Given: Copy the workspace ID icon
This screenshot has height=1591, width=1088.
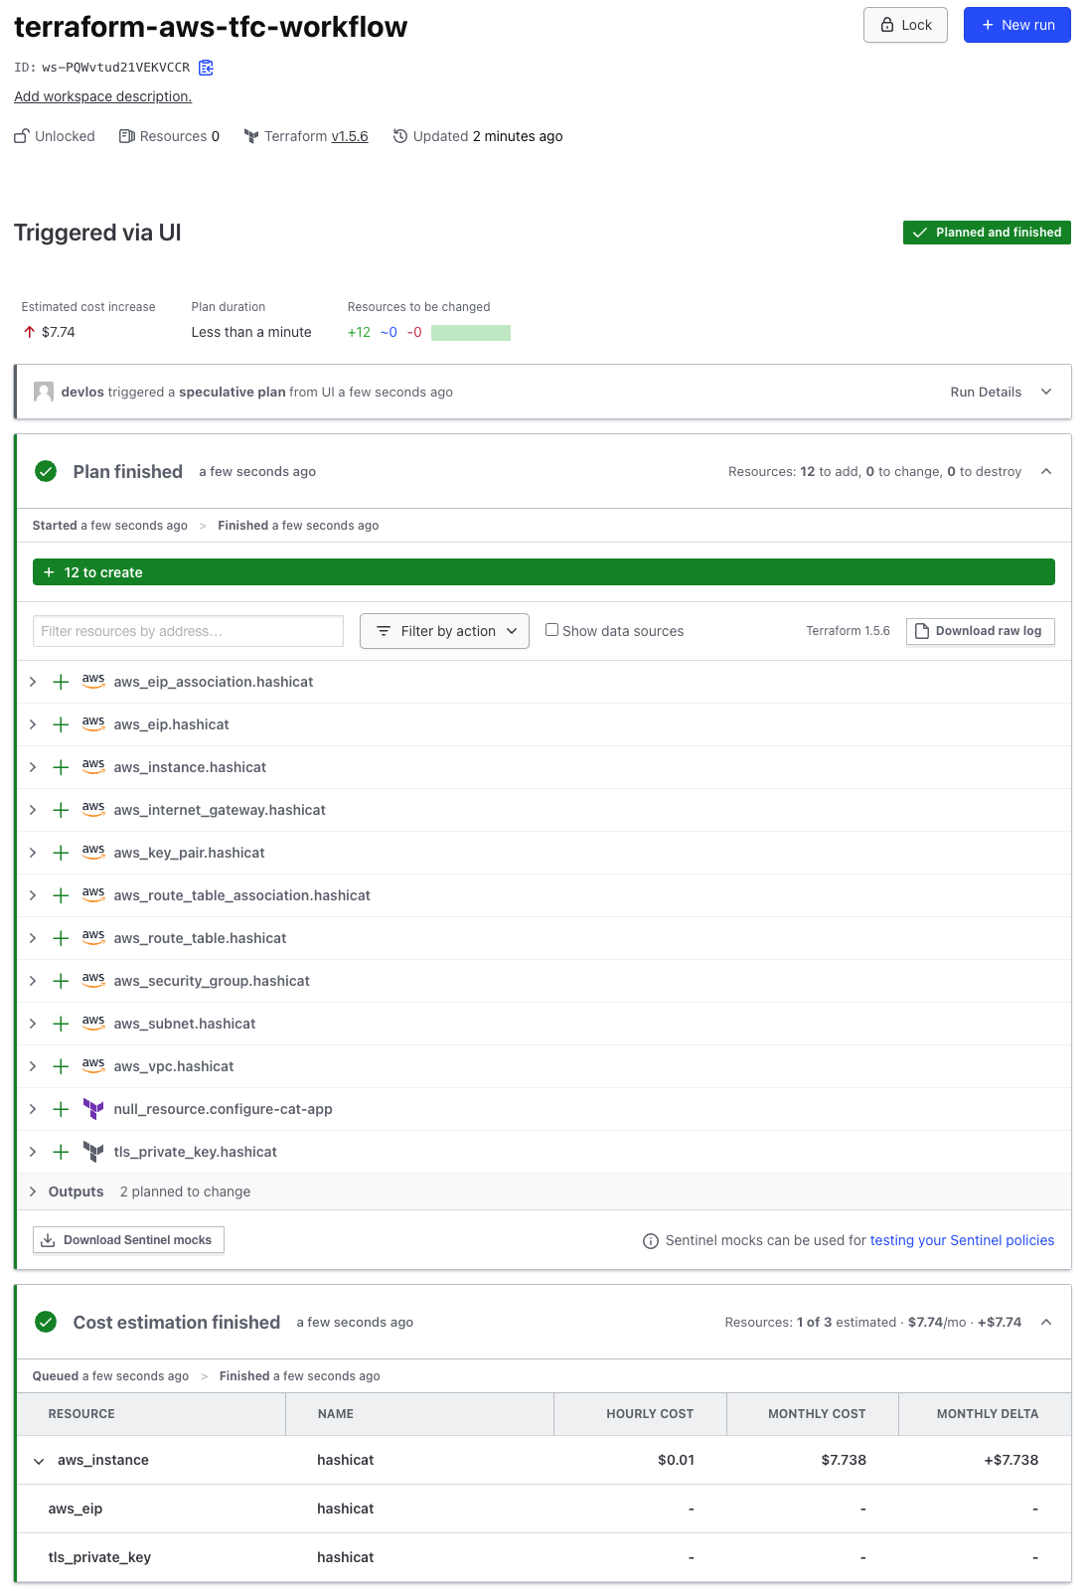Looking at the screenshot, I should pyautogui.click(x=206, y=68).
